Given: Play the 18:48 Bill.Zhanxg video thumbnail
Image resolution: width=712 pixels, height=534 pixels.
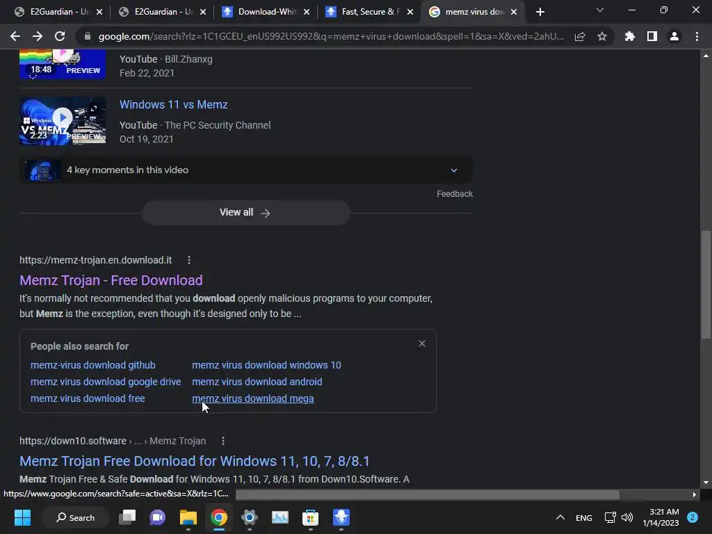Looking at the screenshot, I should (x=63, y=65).
